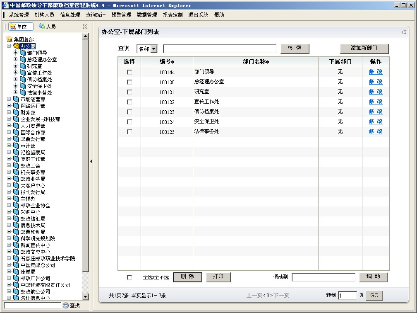Click the folder icon beside 财务部

coord(16,112)
